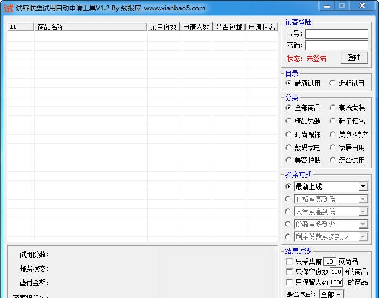Click the 申请状态 column header
This screenshot has width=379, height=298.
[x=261, y=27]
